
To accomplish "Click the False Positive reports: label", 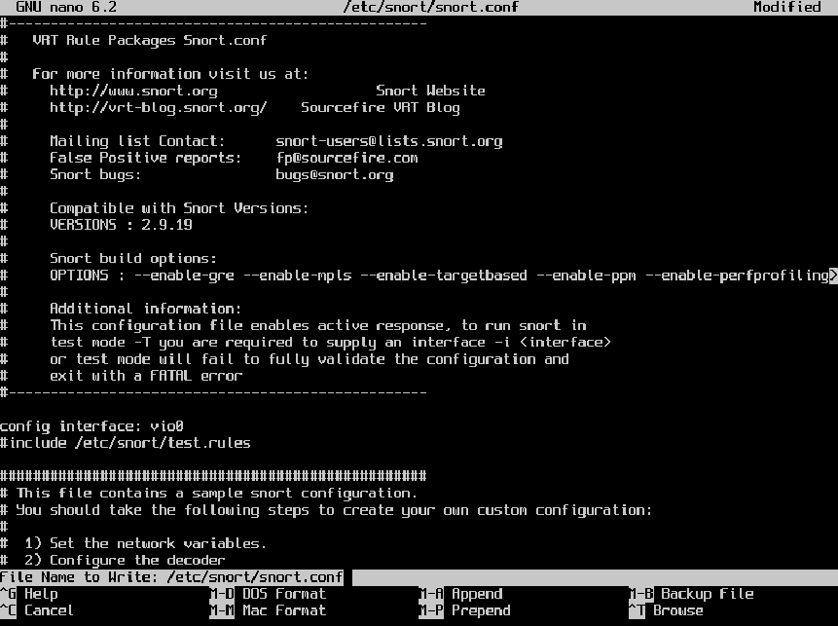I will (x=145, y=158).
